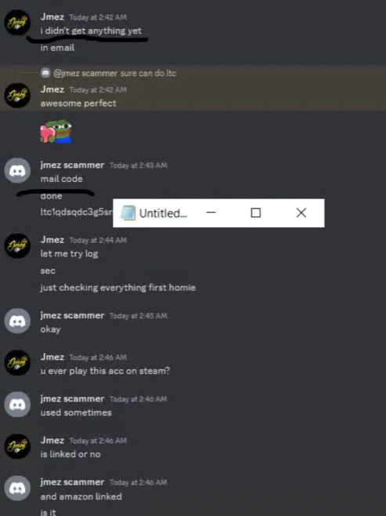Click the Notepad icon in the Untitled window

click(x=128, y=213)
